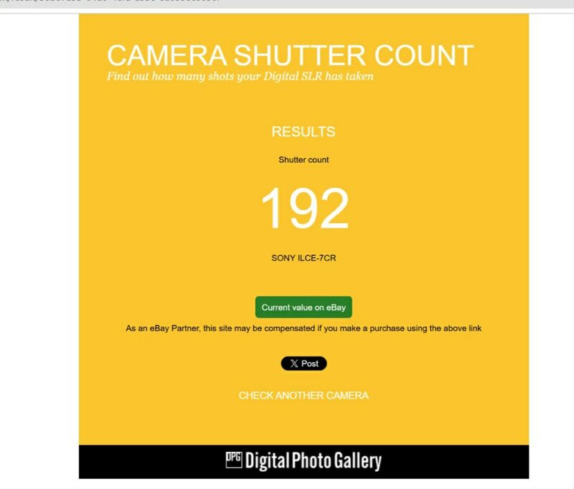This screenshot has width=574, height=489.
Task: Click the Shutter count label
Action: point(304,160)
